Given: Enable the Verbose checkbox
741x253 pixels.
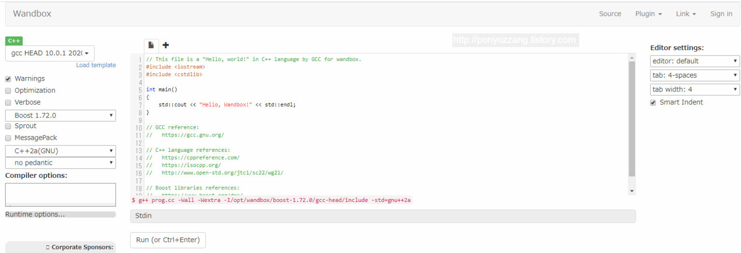Looking at the screenshot, I should pos(8,103).
